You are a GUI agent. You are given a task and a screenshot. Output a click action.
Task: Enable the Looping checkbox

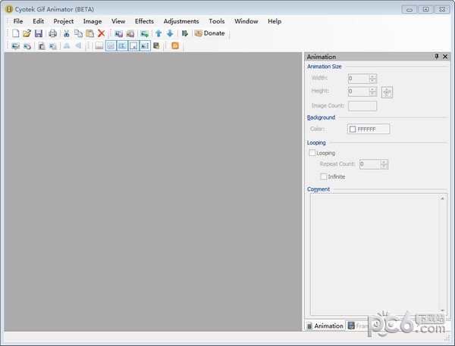point(312,153)
